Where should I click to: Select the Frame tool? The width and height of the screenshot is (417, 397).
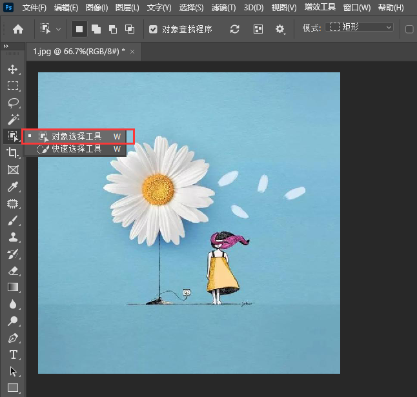click(x=13, y=170)
